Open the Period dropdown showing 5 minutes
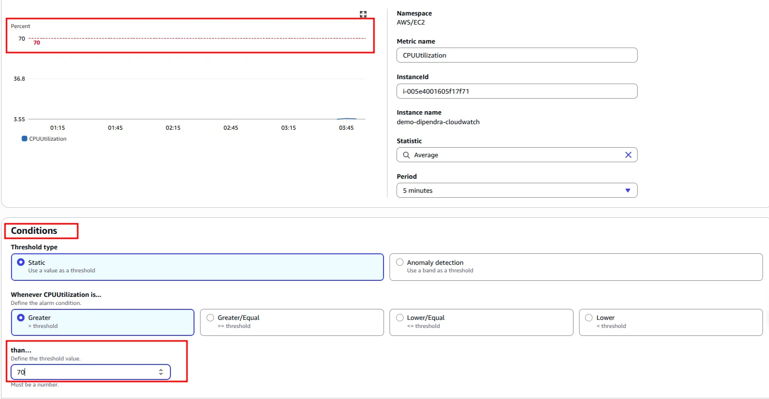This screenshot has height=399, width=769. coord(517,190)
